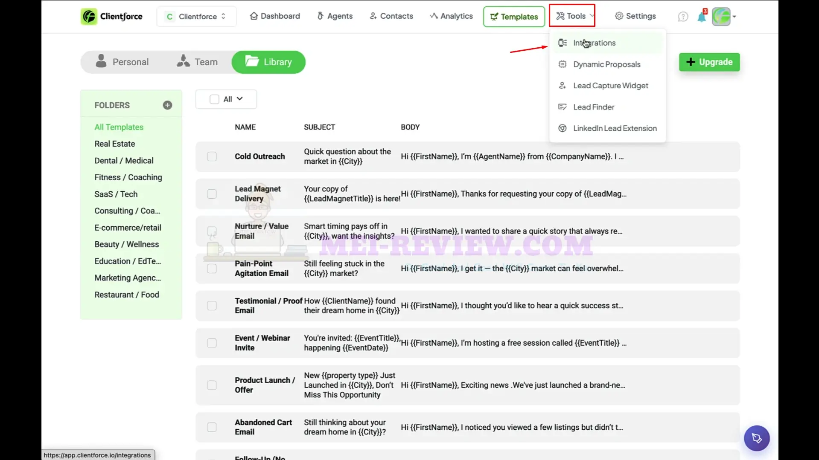
Task: Tick the Cold Outreach row checkbox
Action: pyautogui.click(x=212, y=156)
